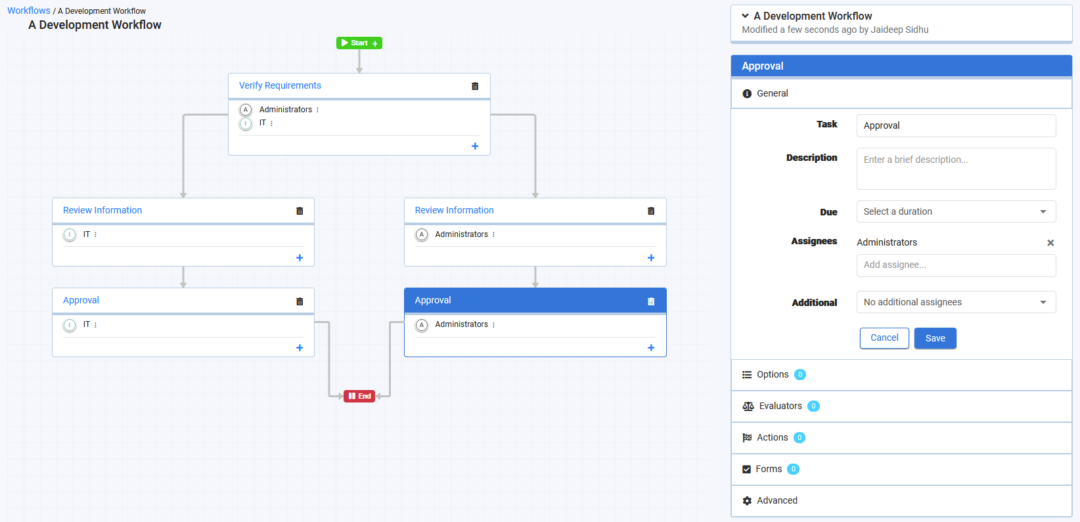Open the right Review Information task title
Screen dimensions: 1080x522
pos(454,210)
